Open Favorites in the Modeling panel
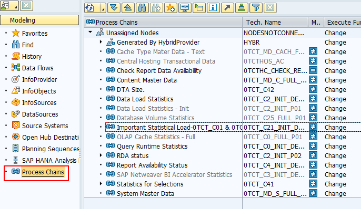This screenshot has height=209, width=361. tap(35, 34)
